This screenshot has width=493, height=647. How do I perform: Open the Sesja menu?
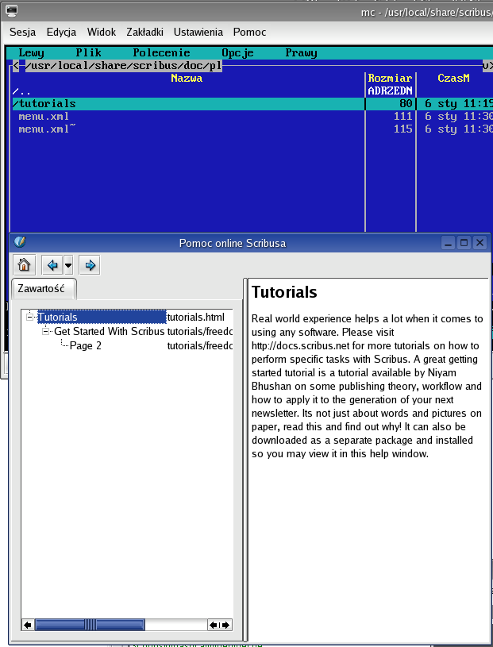23,32
